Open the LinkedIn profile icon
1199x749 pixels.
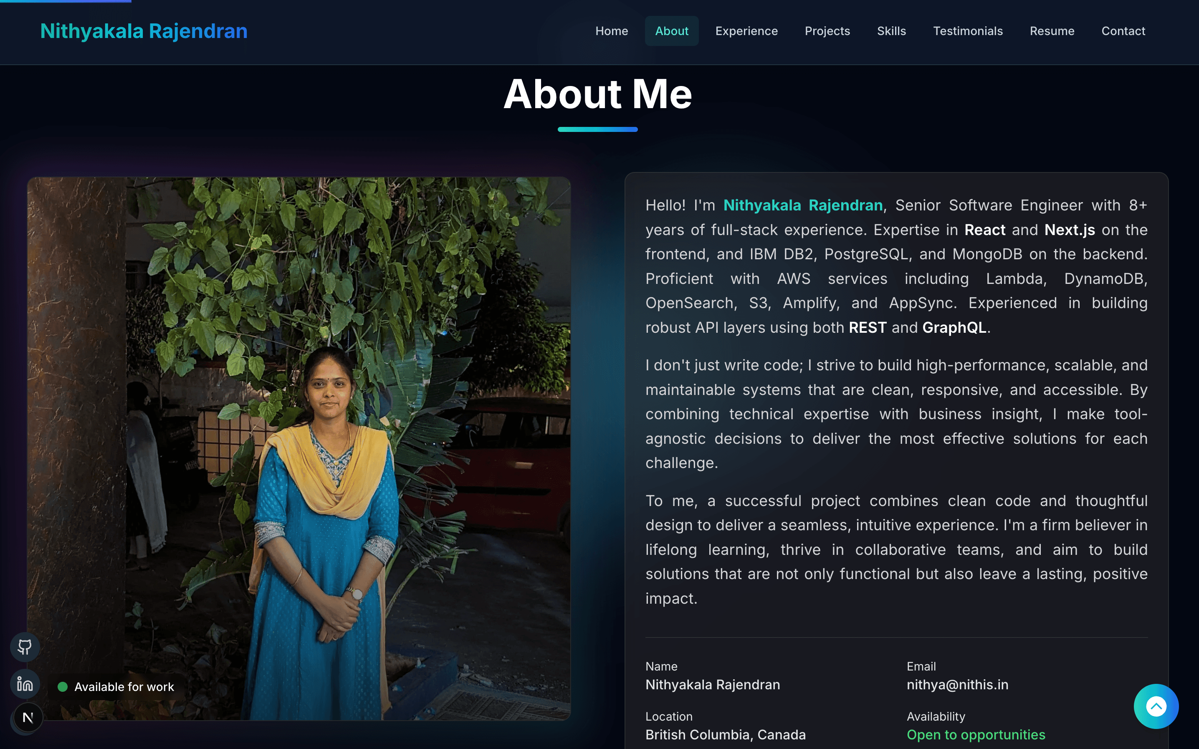click(x=25, y=684)
